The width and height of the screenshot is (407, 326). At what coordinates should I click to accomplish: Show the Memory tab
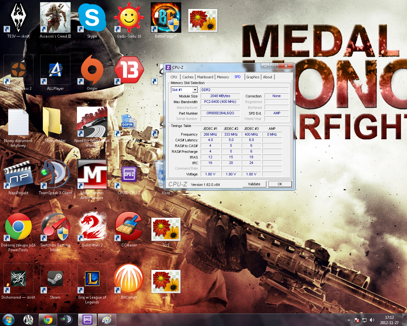tap(223, 77)
